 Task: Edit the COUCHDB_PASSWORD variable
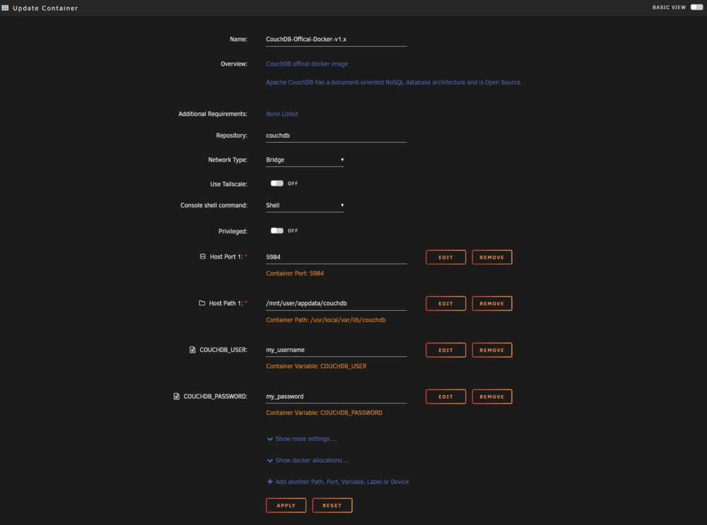tap(445, 396)
